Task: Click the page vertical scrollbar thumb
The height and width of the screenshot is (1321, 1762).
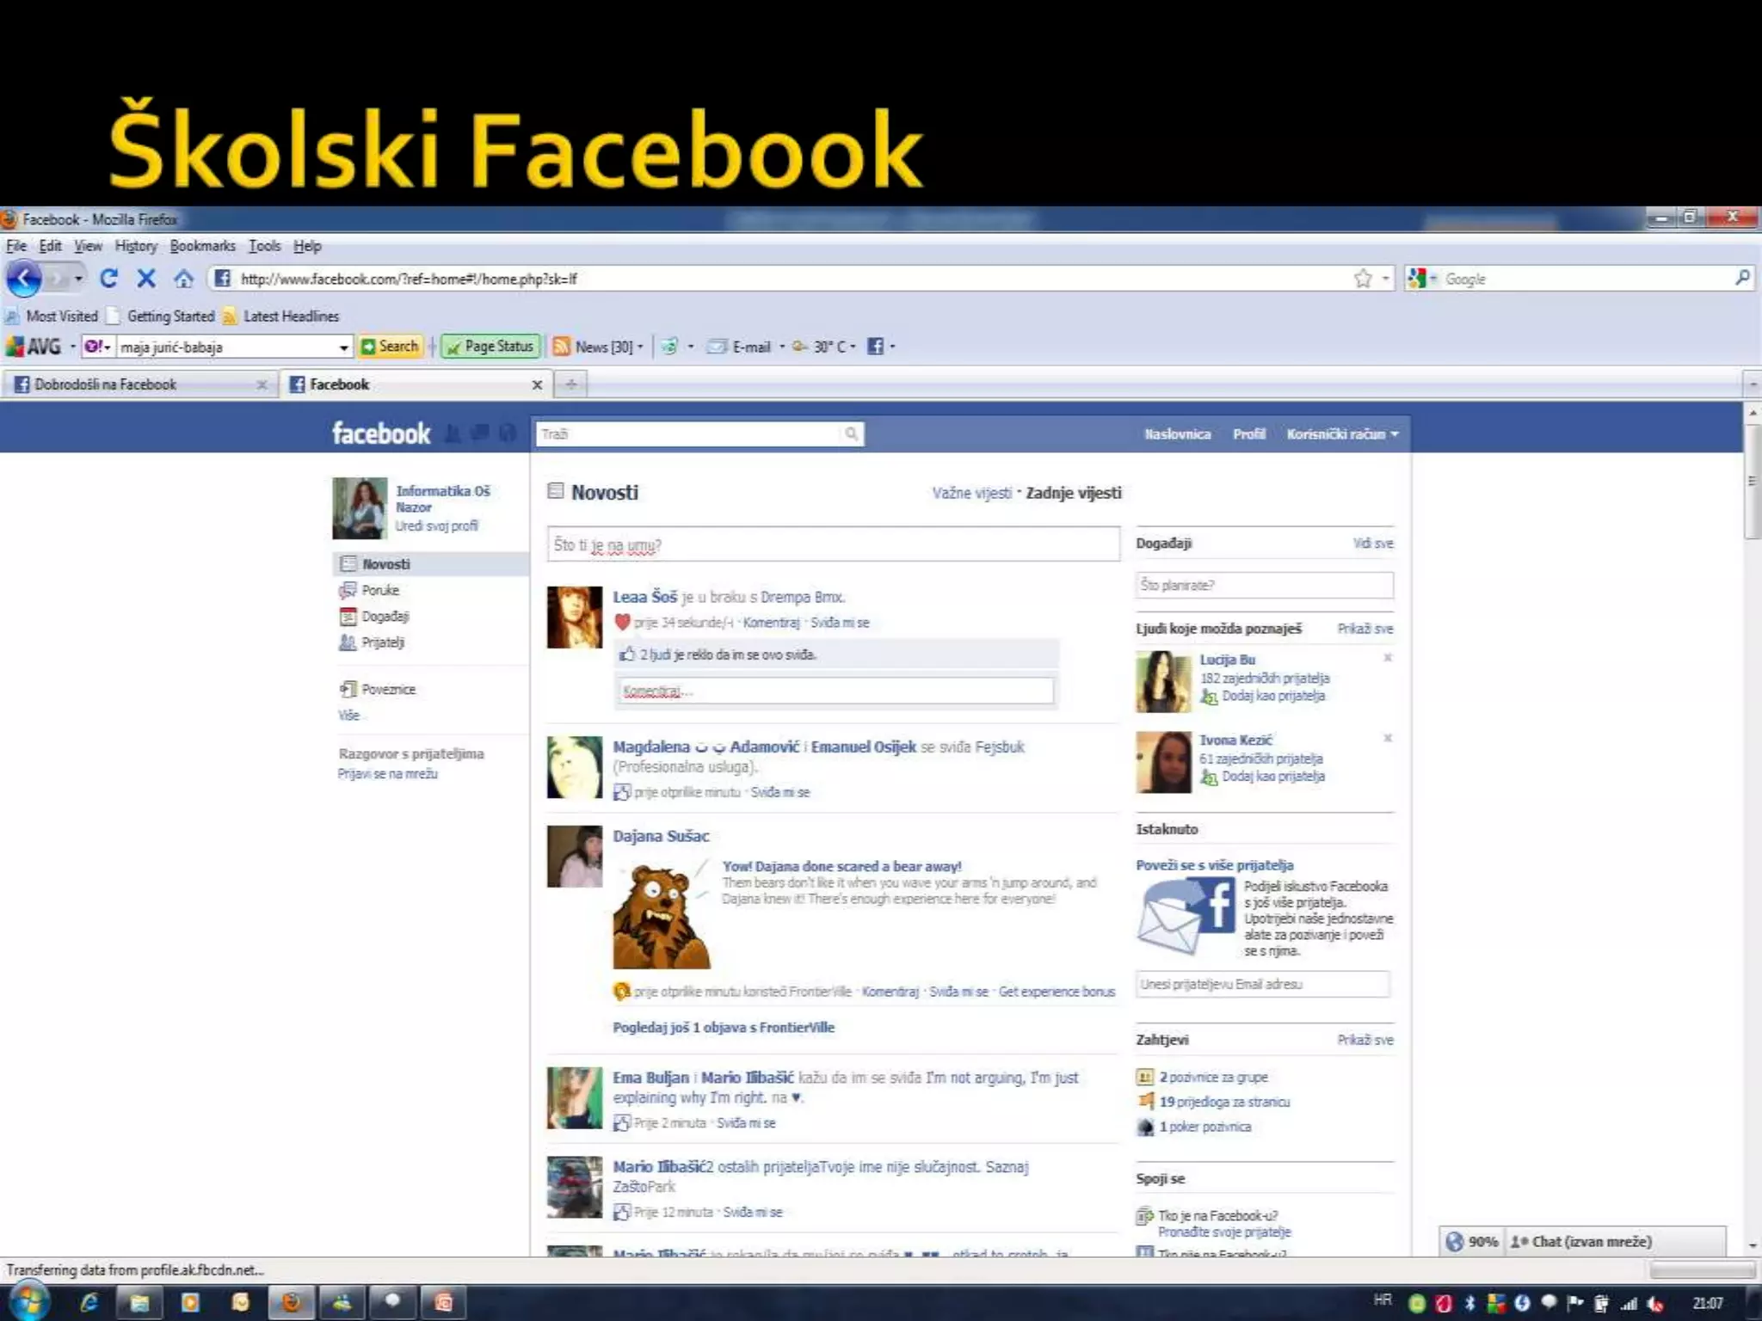Action: 1752,482
